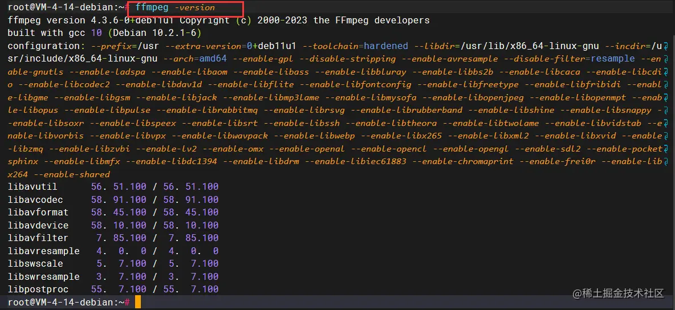Click the '--enable-libtwolame' flag
This screenshot has width=675, height=310.
(491, 123)
